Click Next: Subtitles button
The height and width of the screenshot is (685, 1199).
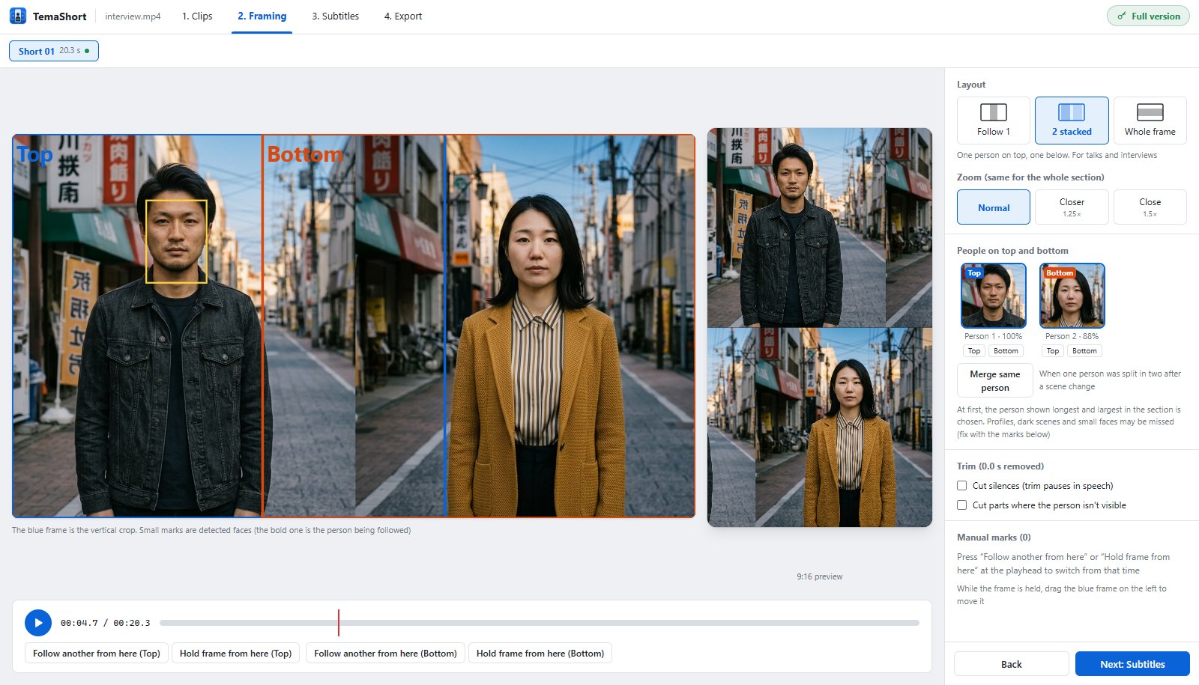1132,664
